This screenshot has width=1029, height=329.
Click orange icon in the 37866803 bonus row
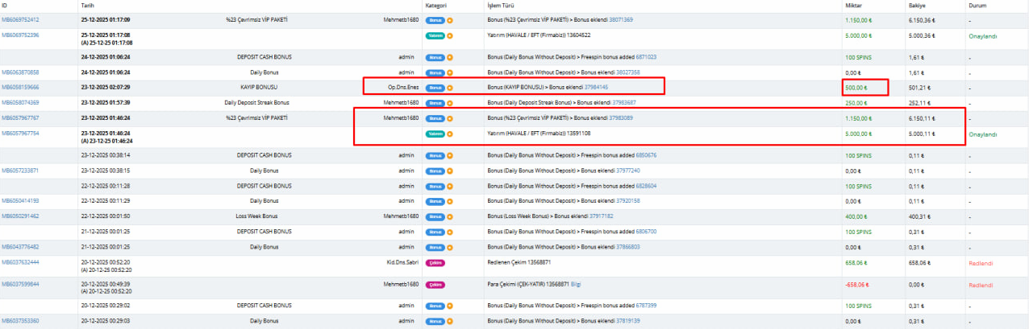point(450,247)
